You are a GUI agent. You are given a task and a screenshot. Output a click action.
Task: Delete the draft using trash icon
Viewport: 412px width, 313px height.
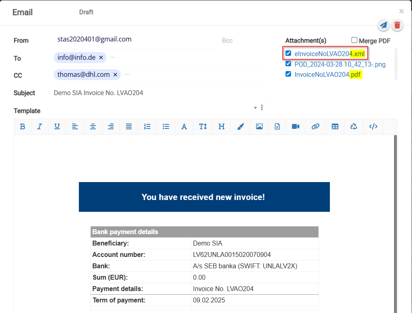[x=397, y=25]
